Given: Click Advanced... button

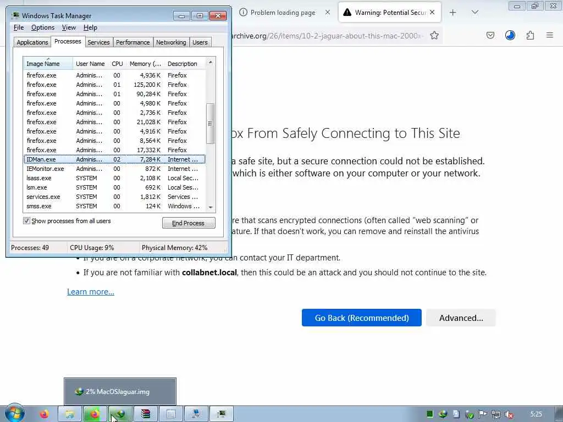Looking at the screenshot, I should coord(461,318).
